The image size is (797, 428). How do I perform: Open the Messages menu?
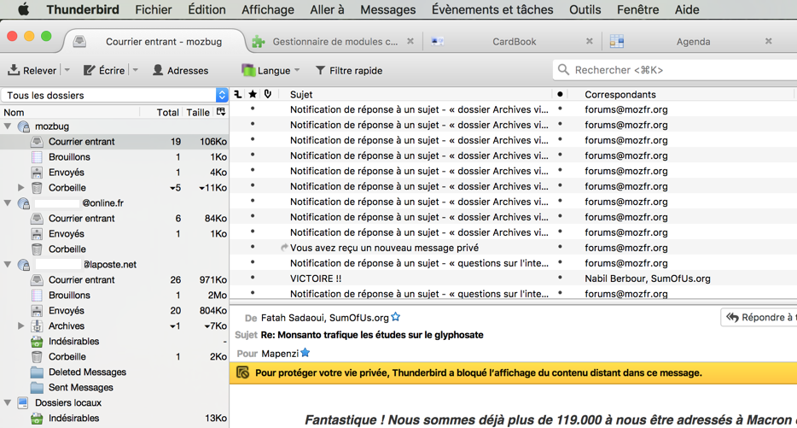point(387,9)
